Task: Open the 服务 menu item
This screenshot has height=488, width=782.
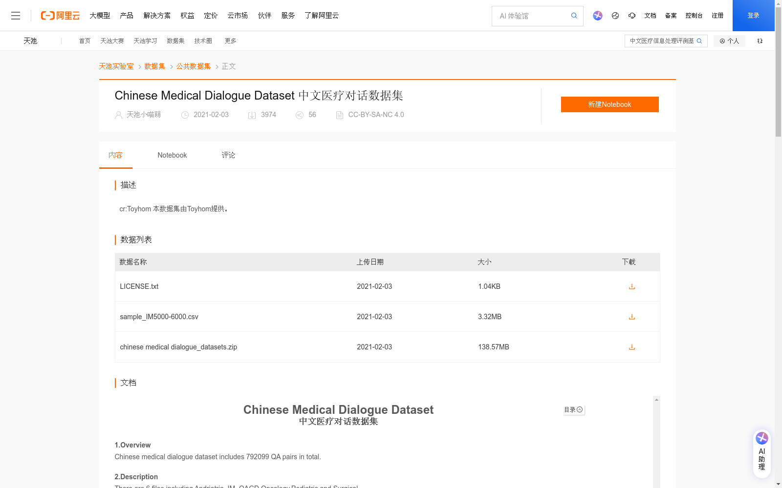Action: tap(288, 16)
